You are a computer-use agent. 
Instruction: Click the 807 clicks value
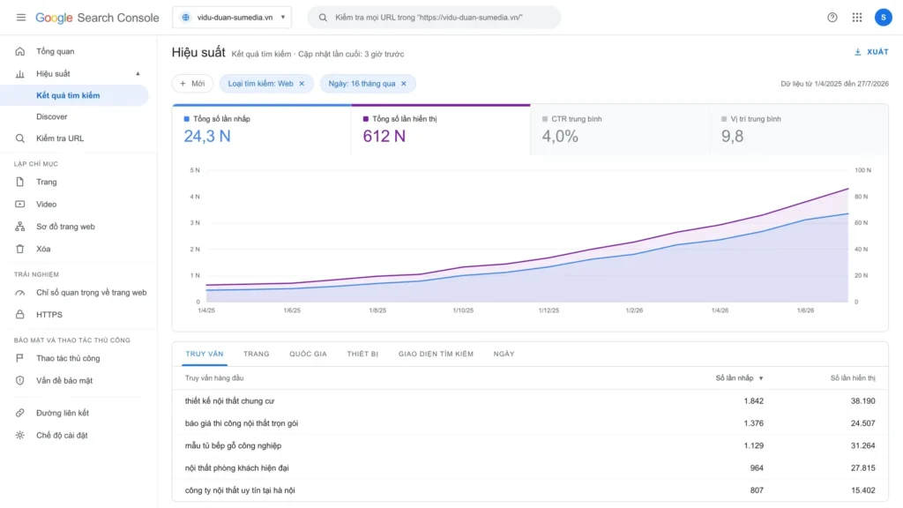(757, 490)
